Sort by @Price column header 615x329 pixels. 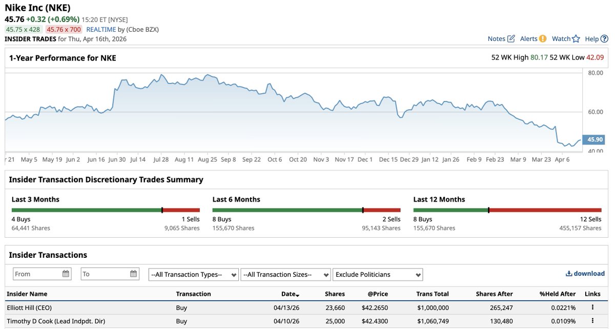pyautogui.click(x=377, y=294)
